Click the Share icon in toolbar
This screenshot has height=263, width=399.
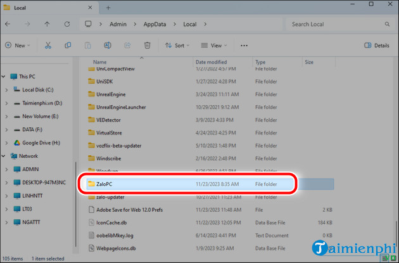(x=127, y=46)
